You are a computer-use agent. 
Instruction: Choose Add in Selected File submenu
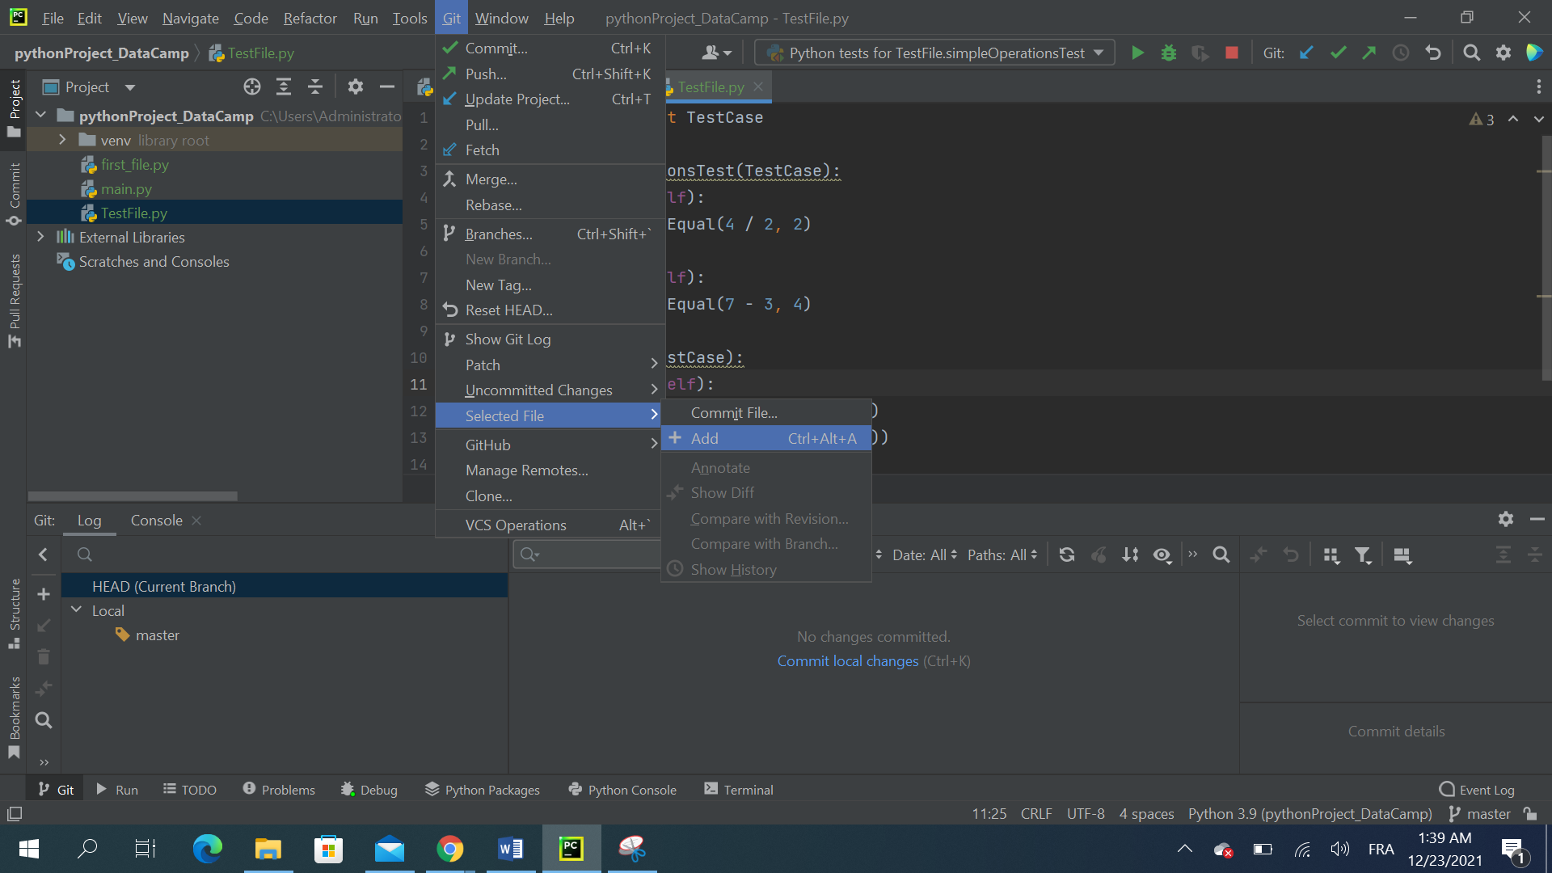766,438
